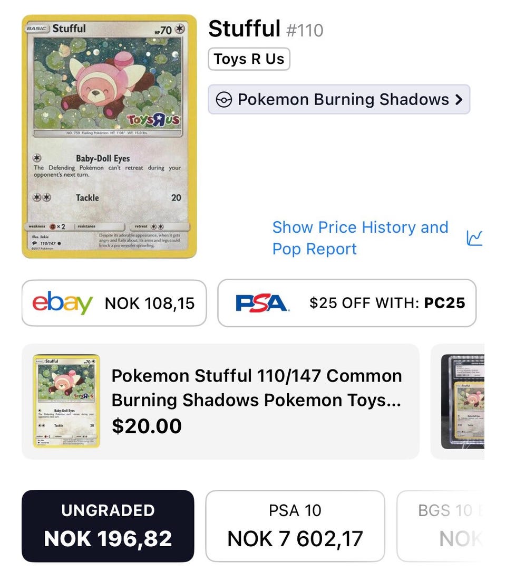This screenshot has height=570, width=506.
Task: Click the eBay logo
Action: click(x=62, y=302)
